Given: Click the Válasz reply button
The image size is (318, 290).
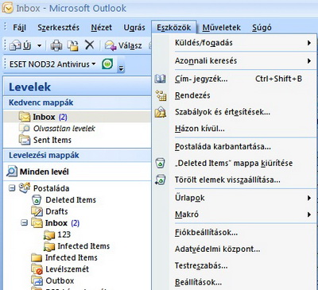Looking at the screenshot, I should [123, 45].
